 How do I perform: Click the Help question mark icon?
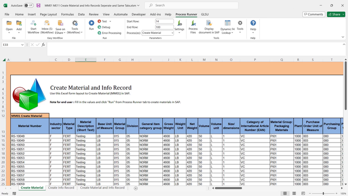(253, 23)
